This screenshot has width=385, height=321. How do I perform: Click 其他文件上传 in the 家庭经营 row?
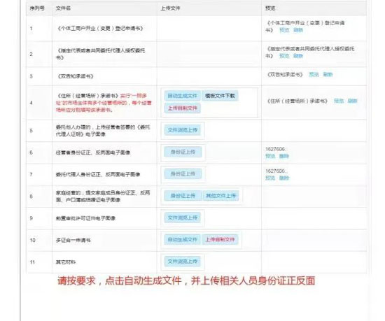coord(220,196)
